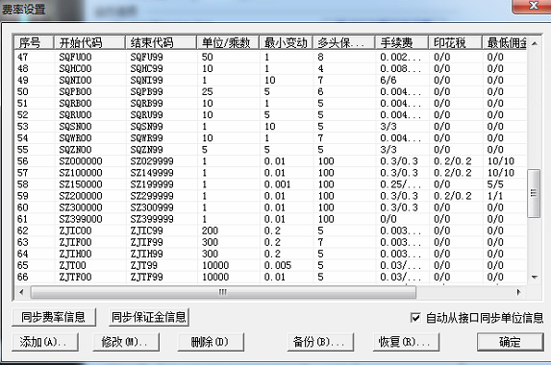Select row 61 with code SZ399000
Screen dimensions: 551x365
point(270,219)
